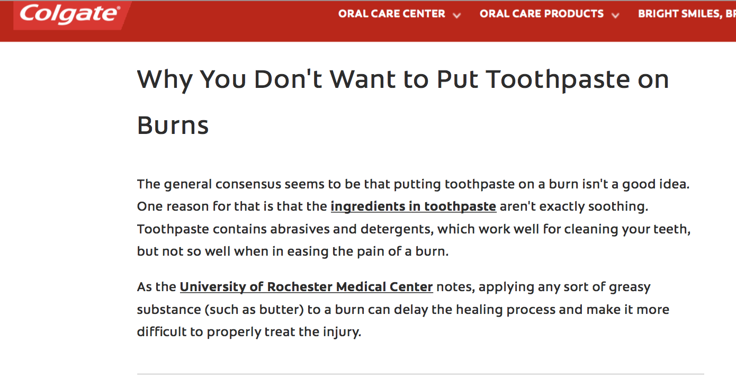Screen dimensions: 736x378
Task: Select the Bright Smiles navigation item
Action: (687, 14)
